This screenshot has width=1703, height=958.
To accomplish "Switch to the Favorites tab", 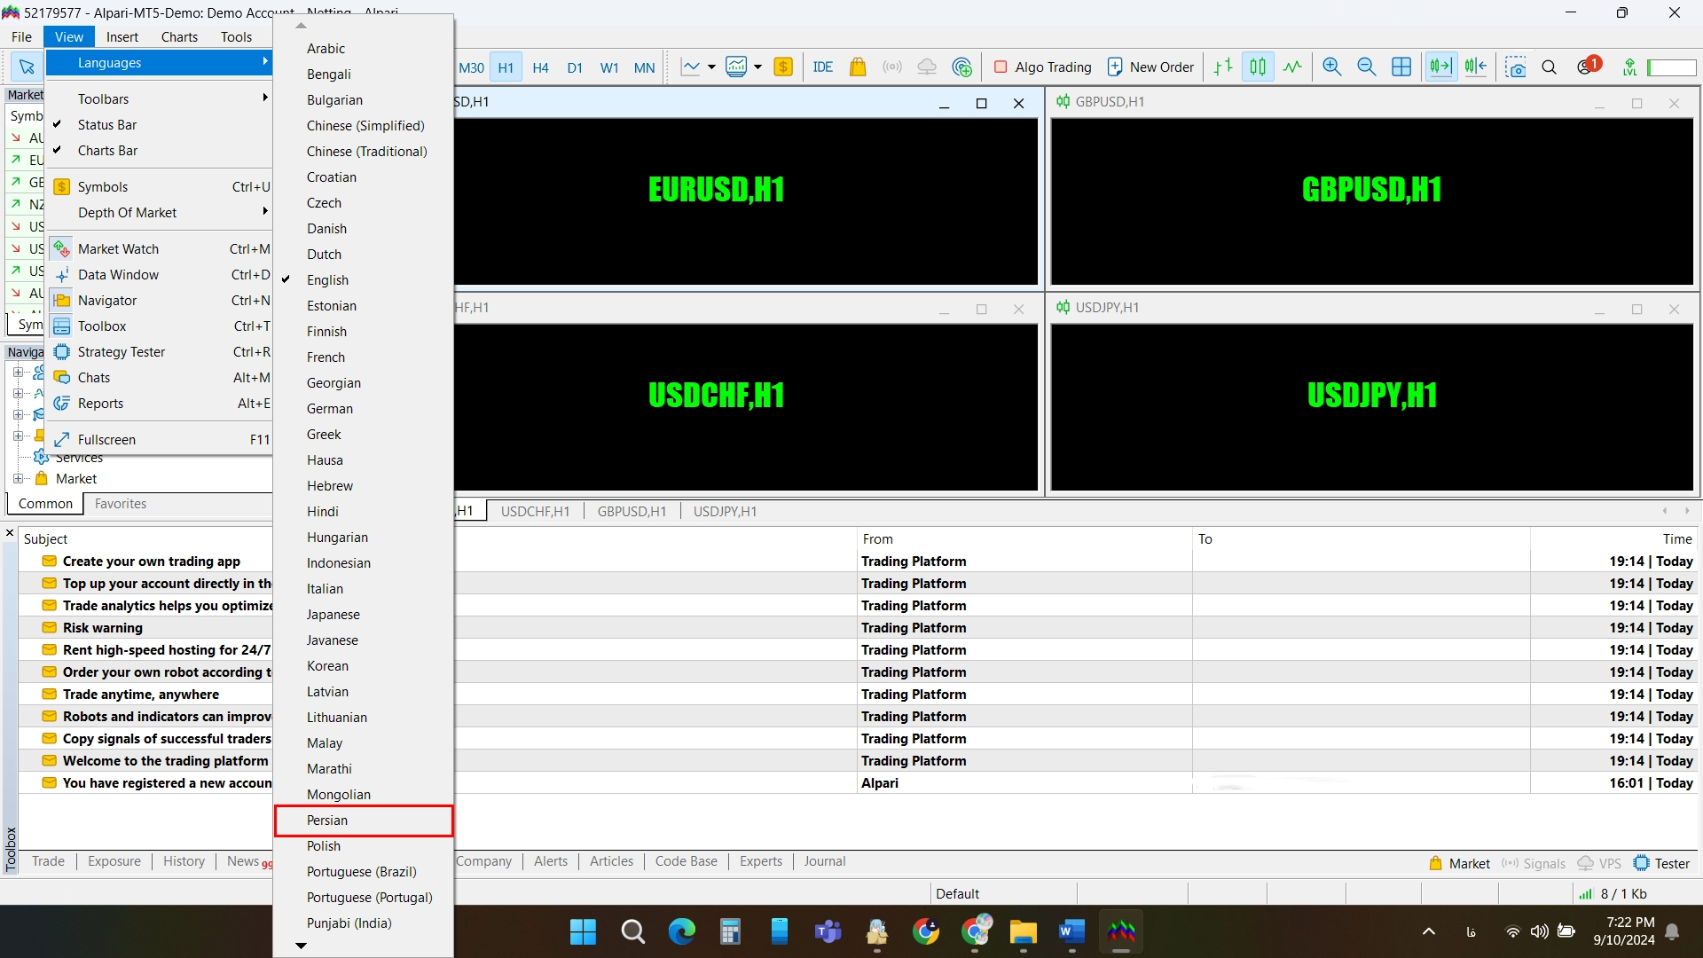I will (120, 503).
